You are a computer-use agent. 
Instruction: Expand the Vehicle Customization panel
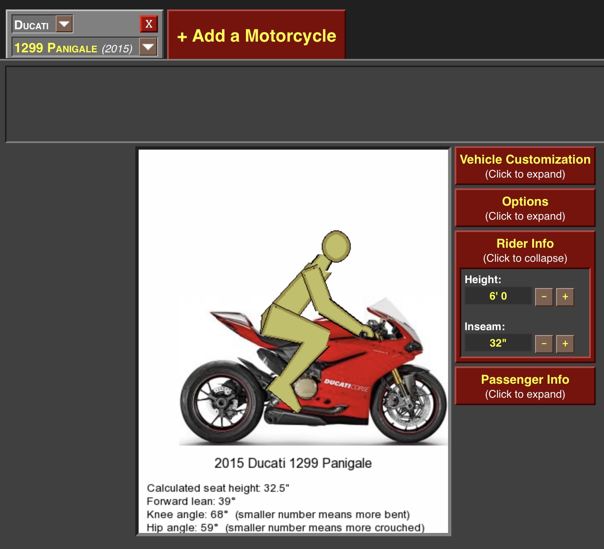525,166
